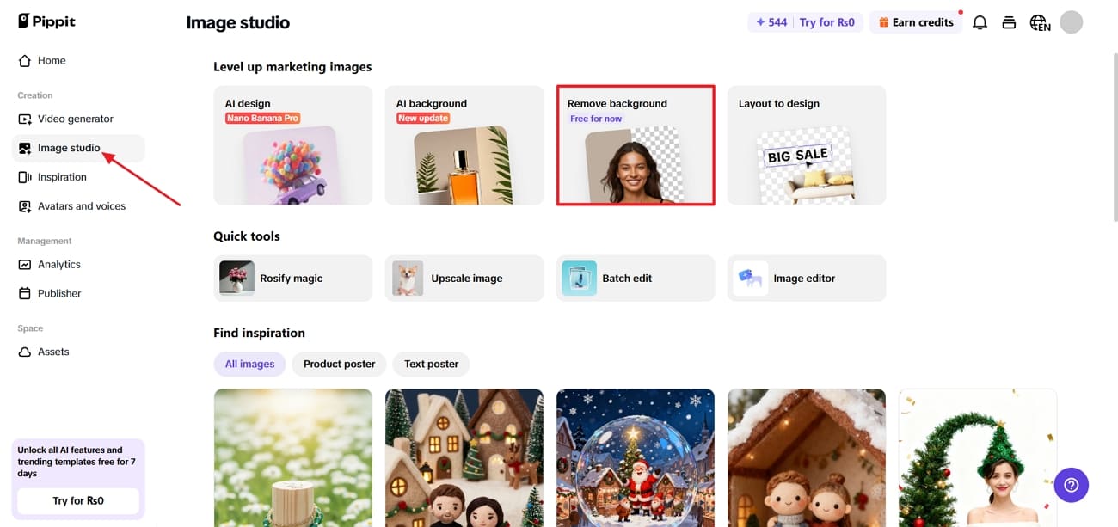Open the purple help question mark button
Image resolution: width=1118 pixels, height=527 pixels.
click(1071, 485)
